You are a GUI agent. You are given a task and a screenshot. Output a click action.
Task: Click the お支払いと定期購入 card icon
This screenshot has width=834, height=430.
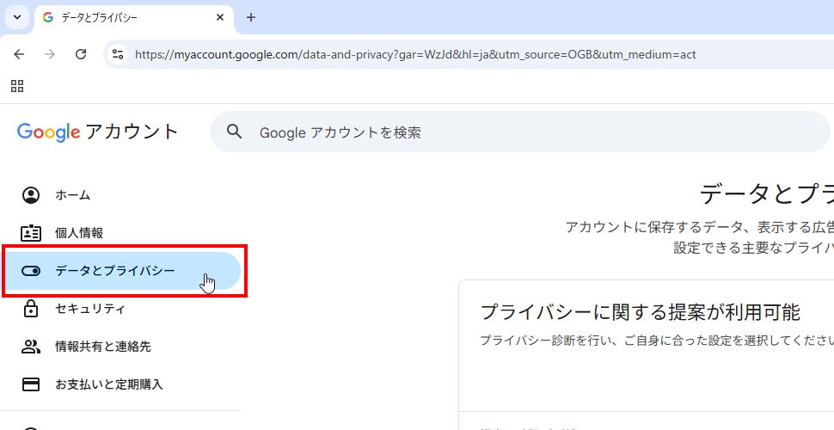31,384
